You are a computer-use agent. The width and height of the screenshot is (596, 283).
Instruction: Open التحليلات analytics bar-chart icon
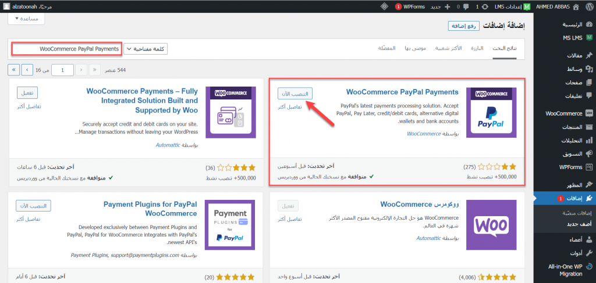pyautogui.click(x=589, y=141)
